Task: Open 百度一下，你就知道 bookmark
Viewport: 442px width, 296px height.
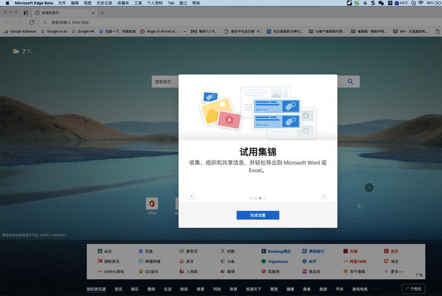Action: [x=117, y=31]
